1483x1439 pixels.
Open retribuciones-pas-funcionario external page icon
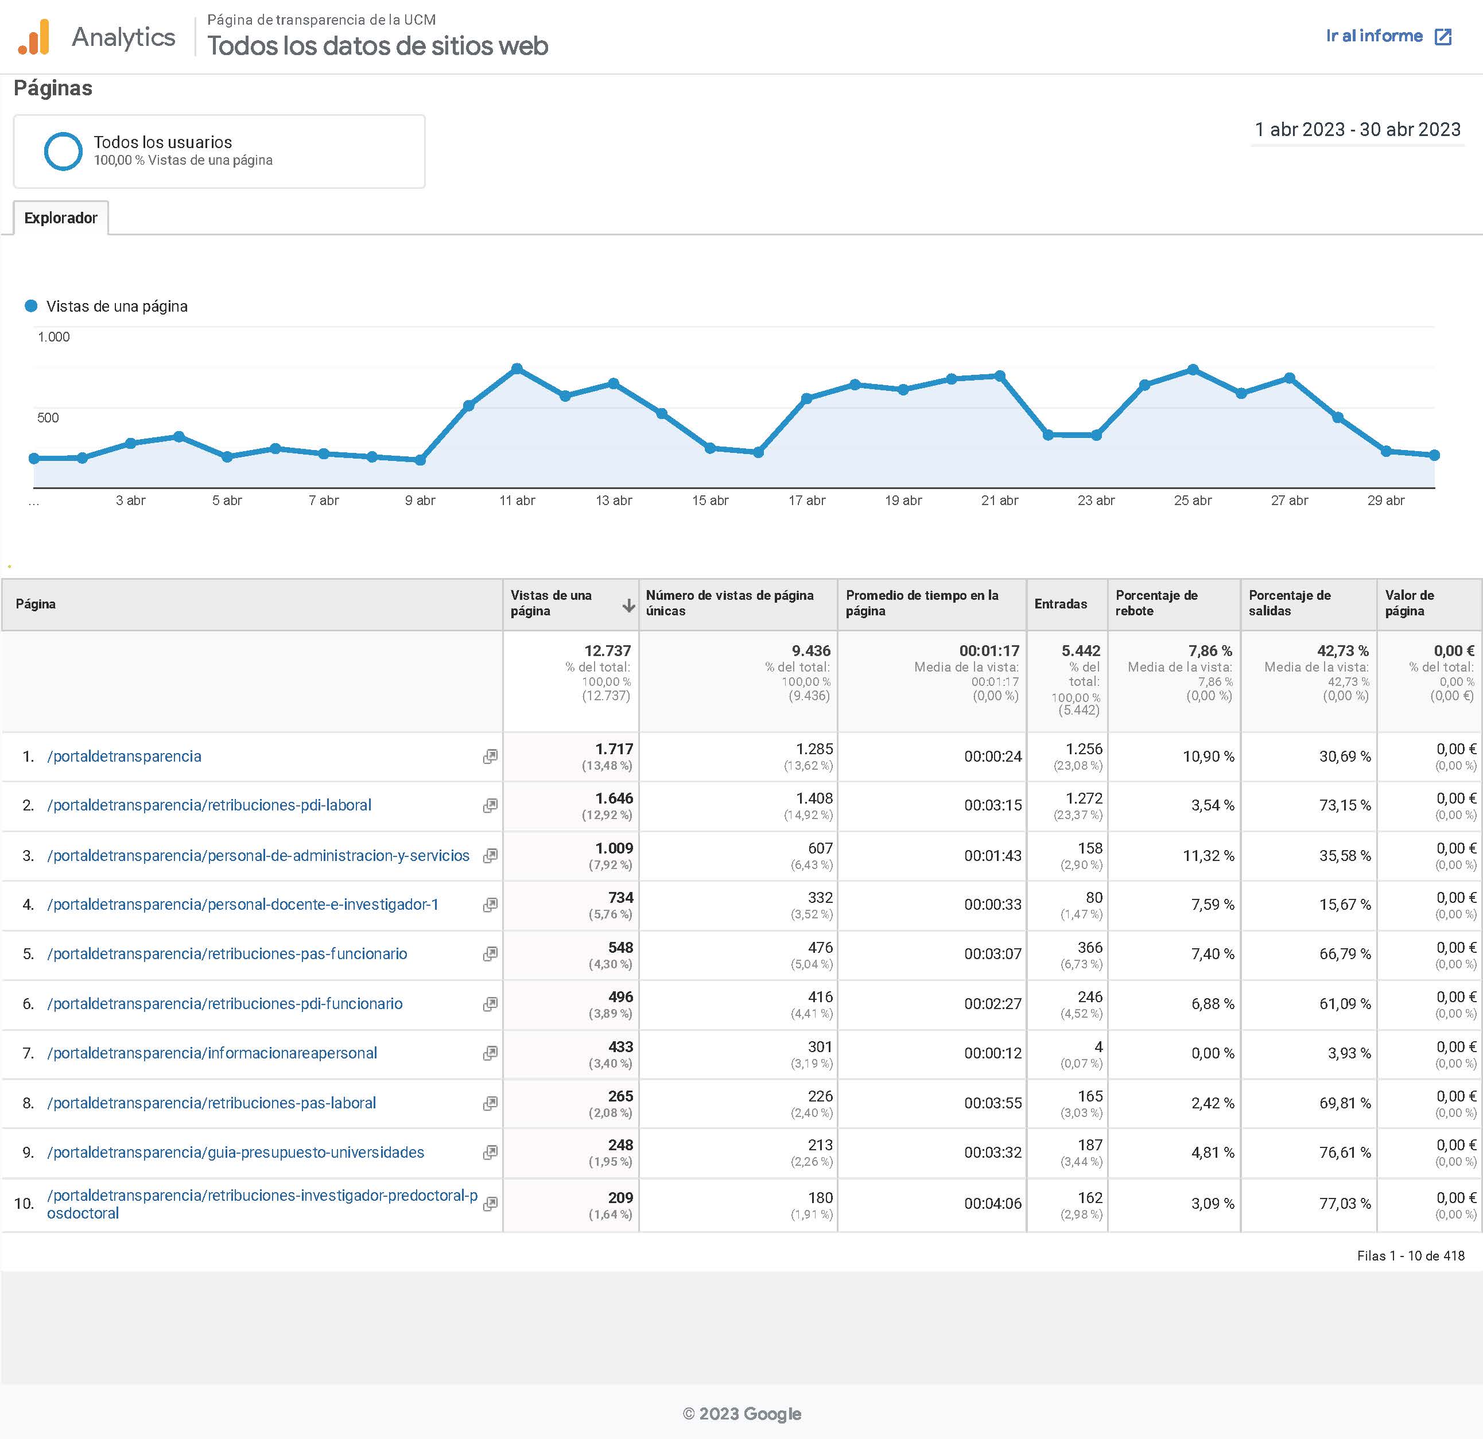pos(490,954)
